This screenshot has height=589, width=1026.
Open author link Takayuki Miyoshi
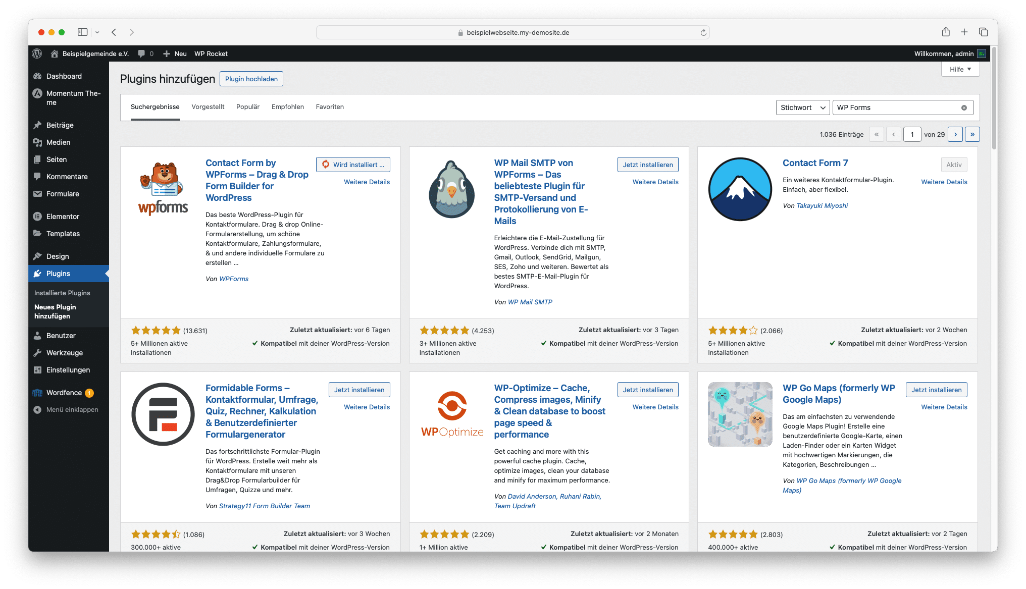point(822,205)
